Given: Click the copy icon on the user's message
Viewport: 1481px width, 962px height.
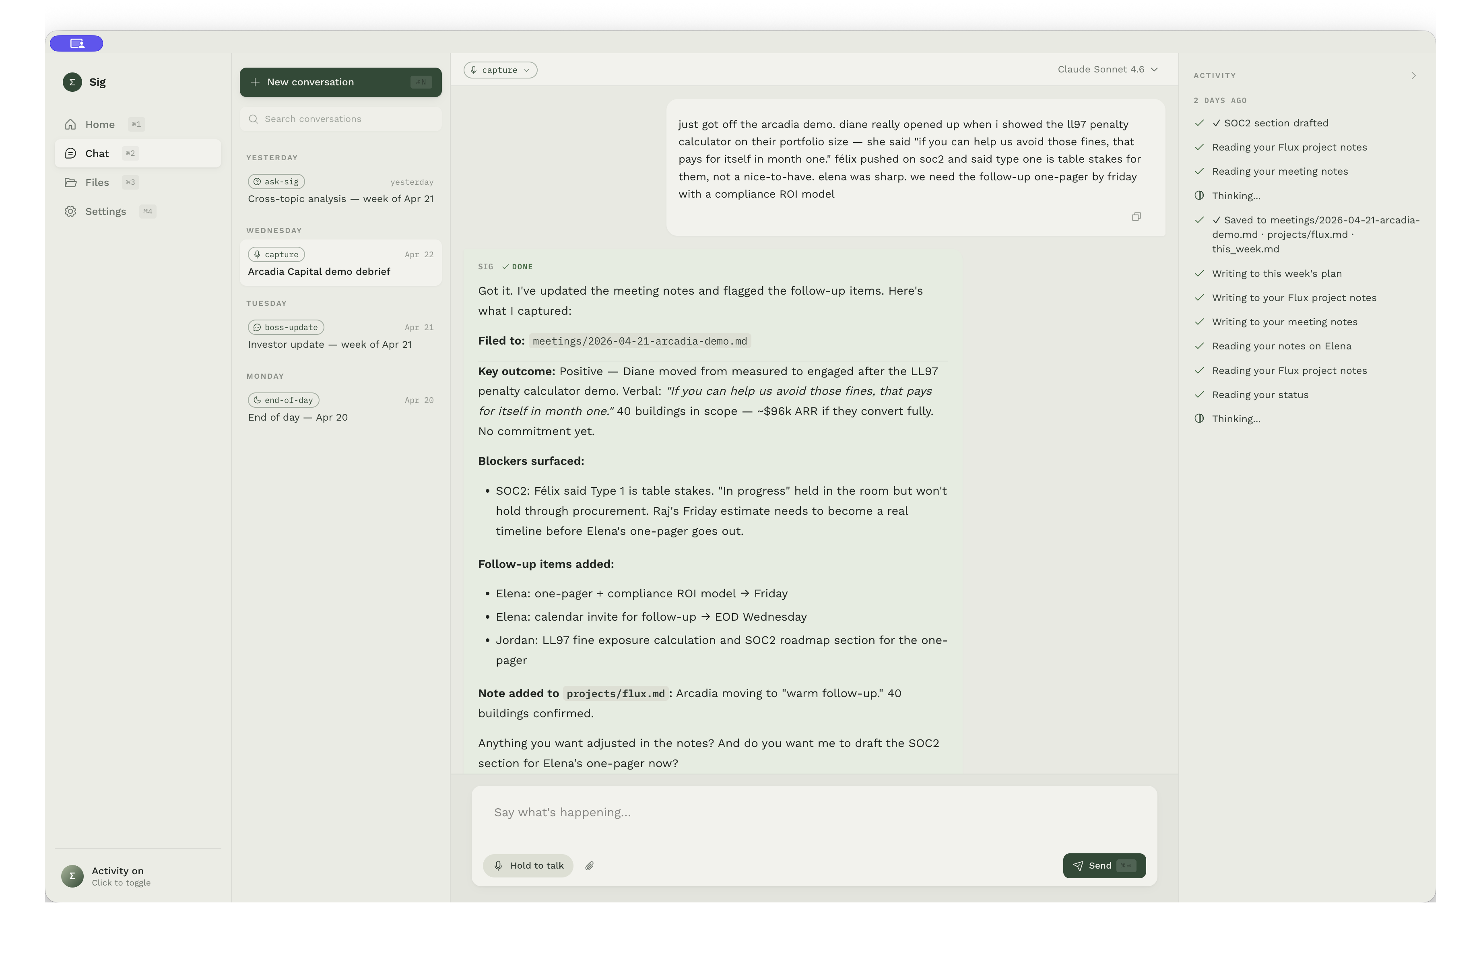Looking at the screenshot, I should pyautogui.click(x=1136, y=217).
